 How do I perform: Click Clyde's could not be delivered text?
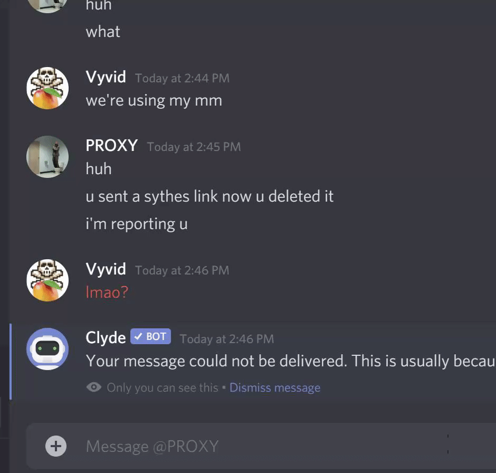click(x=291, y=361)
